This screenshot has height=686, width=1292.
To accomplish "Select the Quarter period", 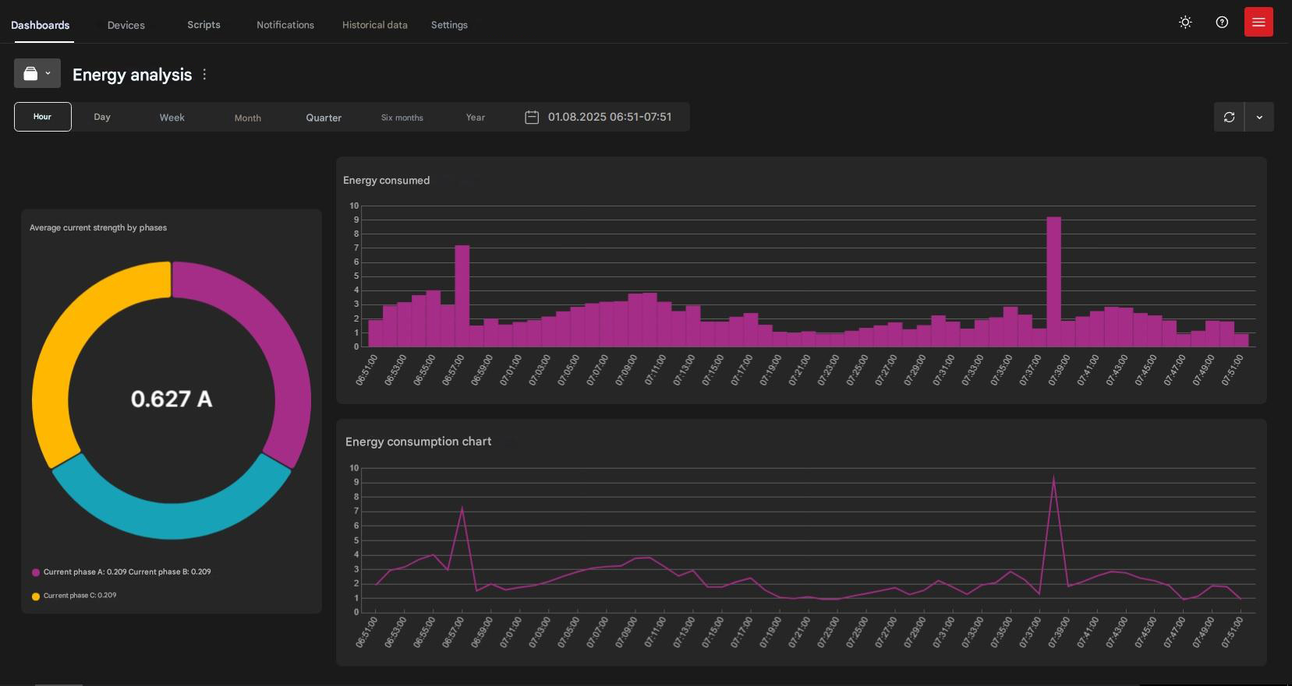I will [324, 118].
